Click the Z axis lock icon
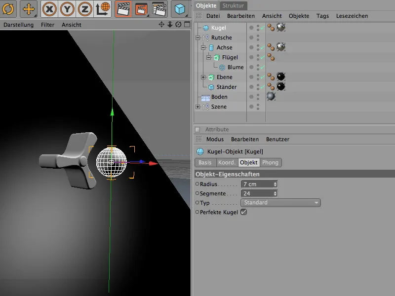Screen dimensions: 395x296 (85, 8)
